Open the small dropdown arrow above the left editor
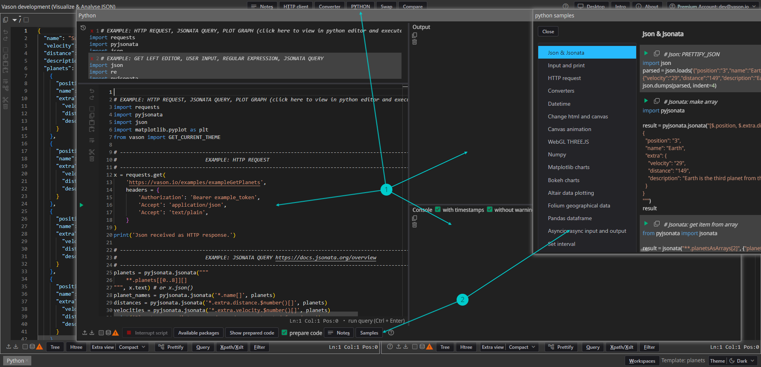The height and width of the screenshot is (367, 761). [15, 20]
